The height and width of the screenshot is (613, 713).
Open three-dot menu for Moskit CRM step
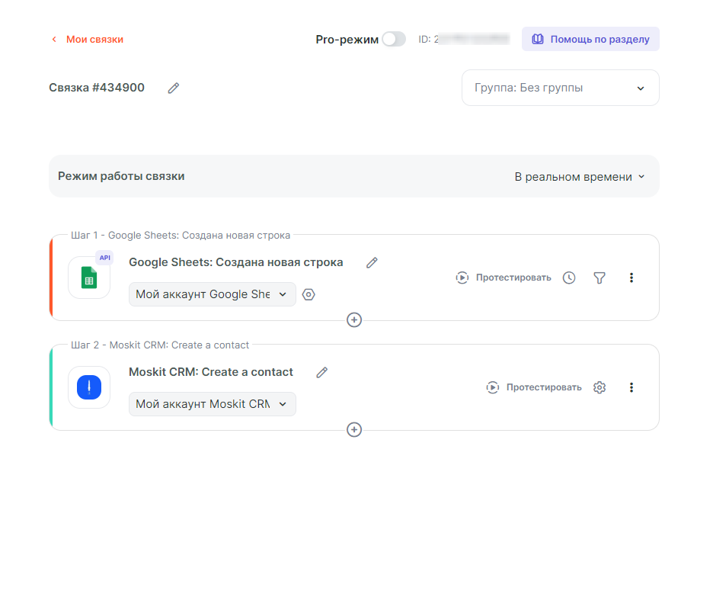[631, 387]
